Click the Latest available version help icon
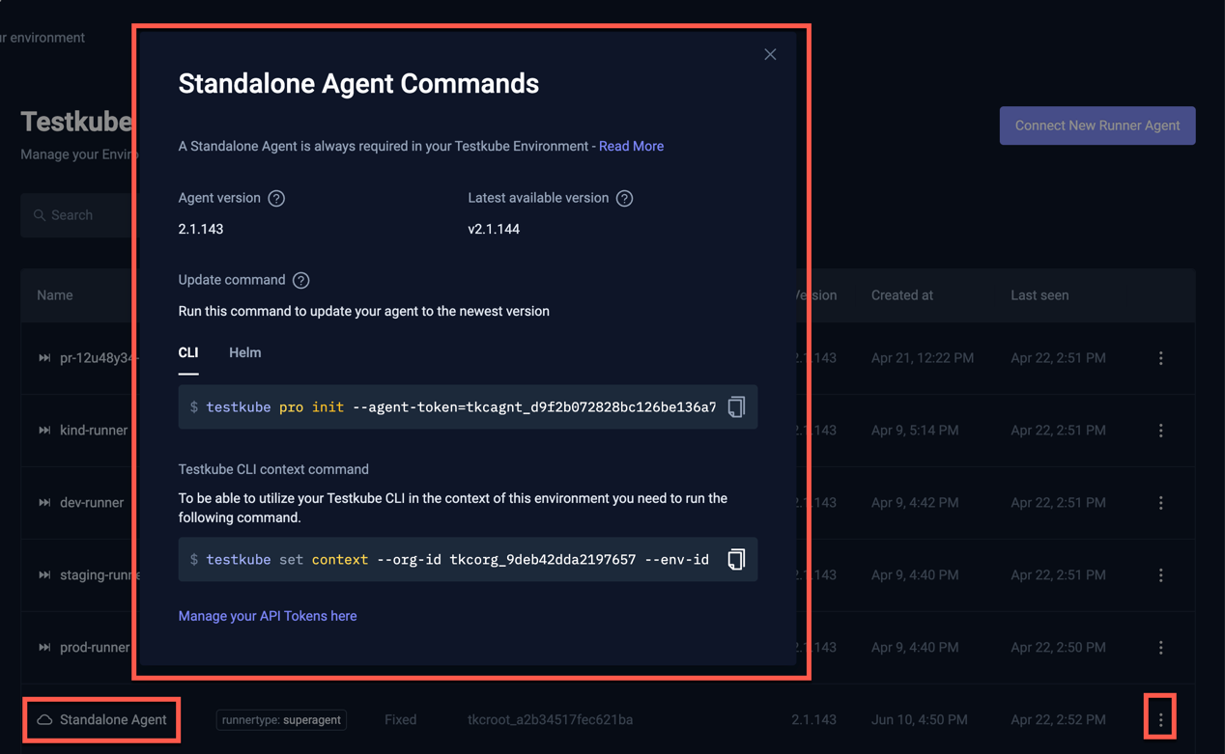 point(623,198)
